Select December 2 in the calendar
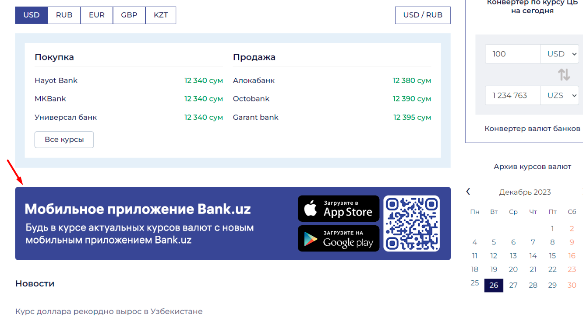Viewport: 583px width, 321px height. [572, 228]
